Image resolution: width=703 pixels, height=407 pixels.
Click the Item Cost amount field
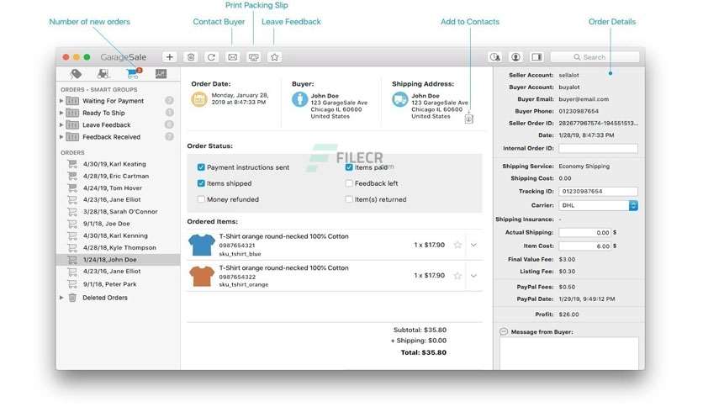tap(585, 246)
